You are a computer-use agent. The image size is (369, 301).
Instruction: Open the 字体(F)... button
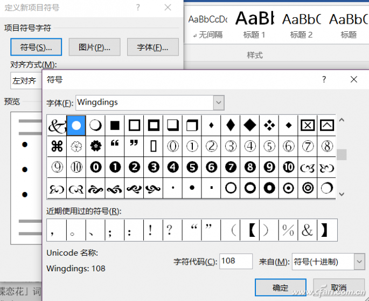coord(153,47)
